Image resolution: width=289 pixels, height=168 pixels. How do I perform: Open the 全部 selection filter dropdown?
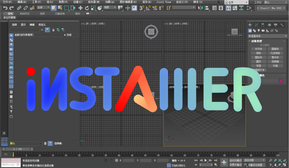43,8
